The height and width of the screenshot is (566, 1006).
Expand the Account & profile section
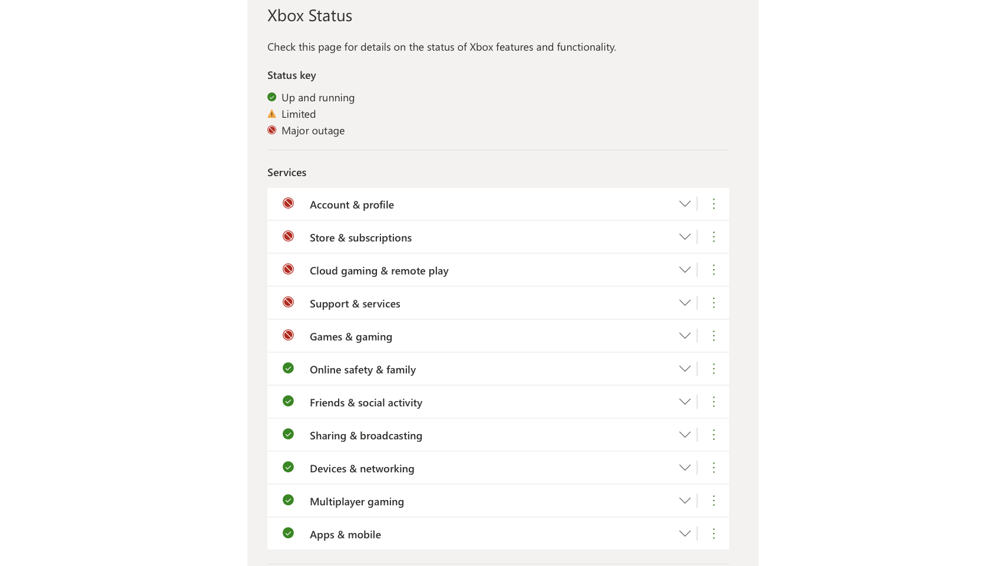point(684,204)
